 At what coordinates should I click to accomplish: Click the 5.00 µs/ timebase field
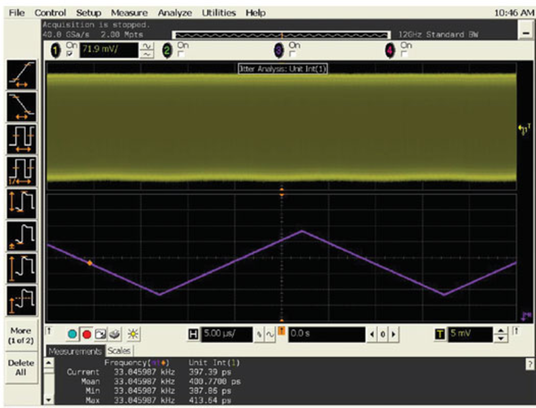pyautogui.click(x=226, y=334)
